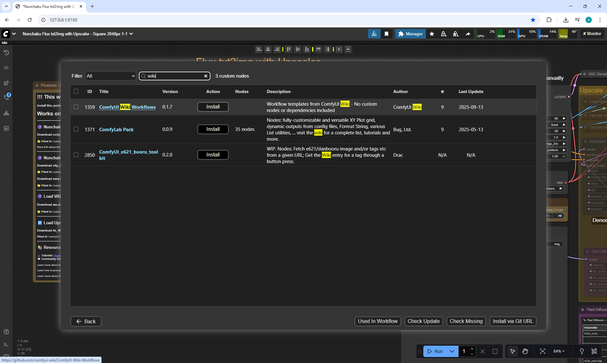Expand the Run button dropdown arrow
The height and width of the screenshot is (363, 607).
click(x=452, y=351)
